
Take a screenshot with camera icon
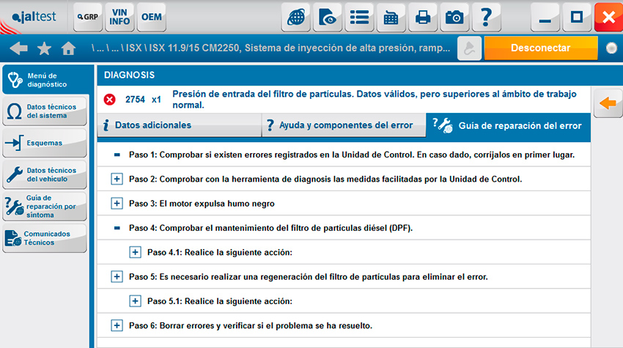click(454, 17)
